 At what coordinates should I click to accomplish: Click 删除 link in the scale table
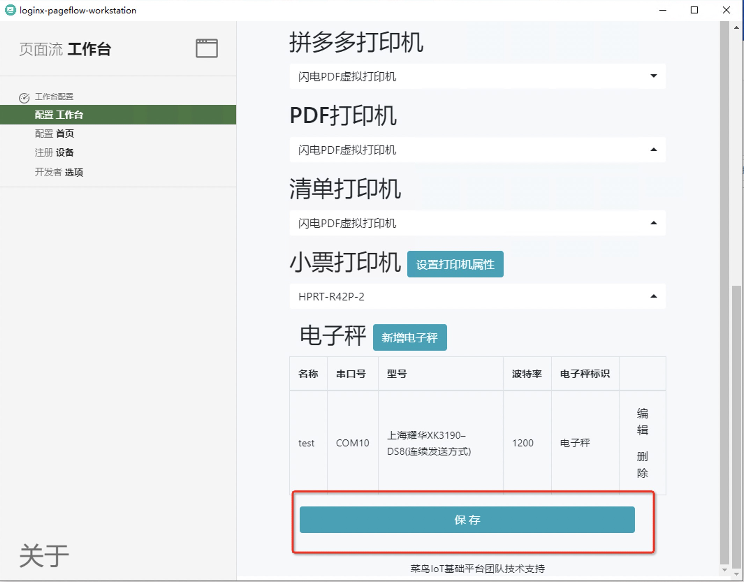pyautogui.click(x=642, y=465)
